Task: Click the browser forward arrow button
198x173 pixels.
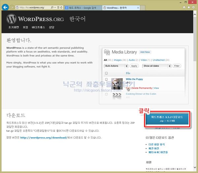Action: (x=12, y=8)
